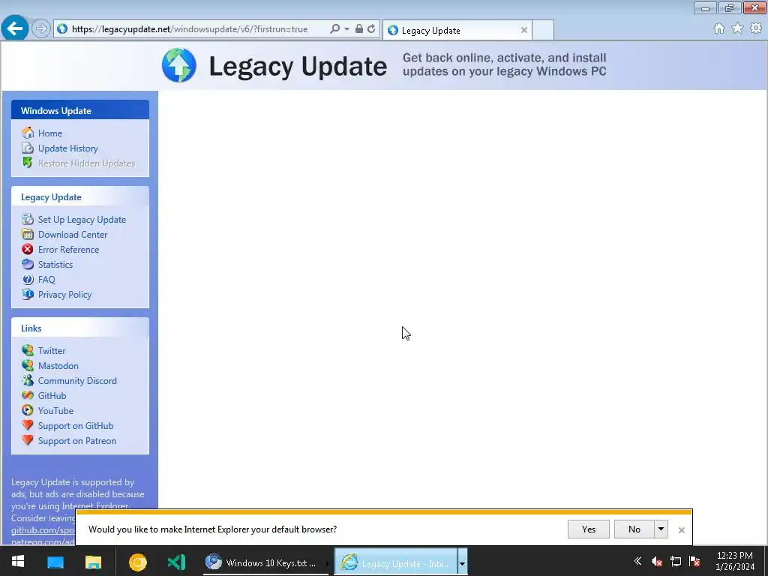Open a new blank tab

543,30
